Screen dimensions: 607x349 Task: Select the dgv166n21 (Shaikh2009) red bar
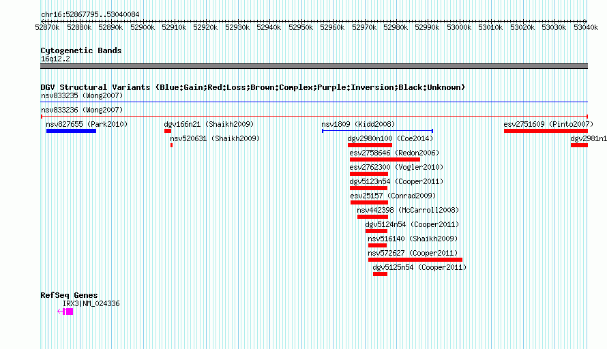(168, 131)
